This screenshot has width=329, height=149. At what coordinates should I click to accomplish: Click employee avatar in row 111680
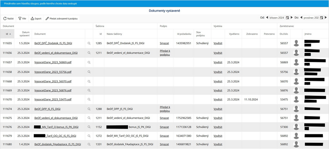click(x=296, y=144)
